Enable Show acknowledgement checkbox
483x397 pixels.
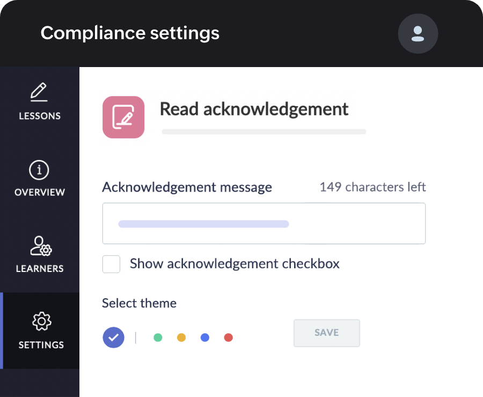[x=112, y=264]
